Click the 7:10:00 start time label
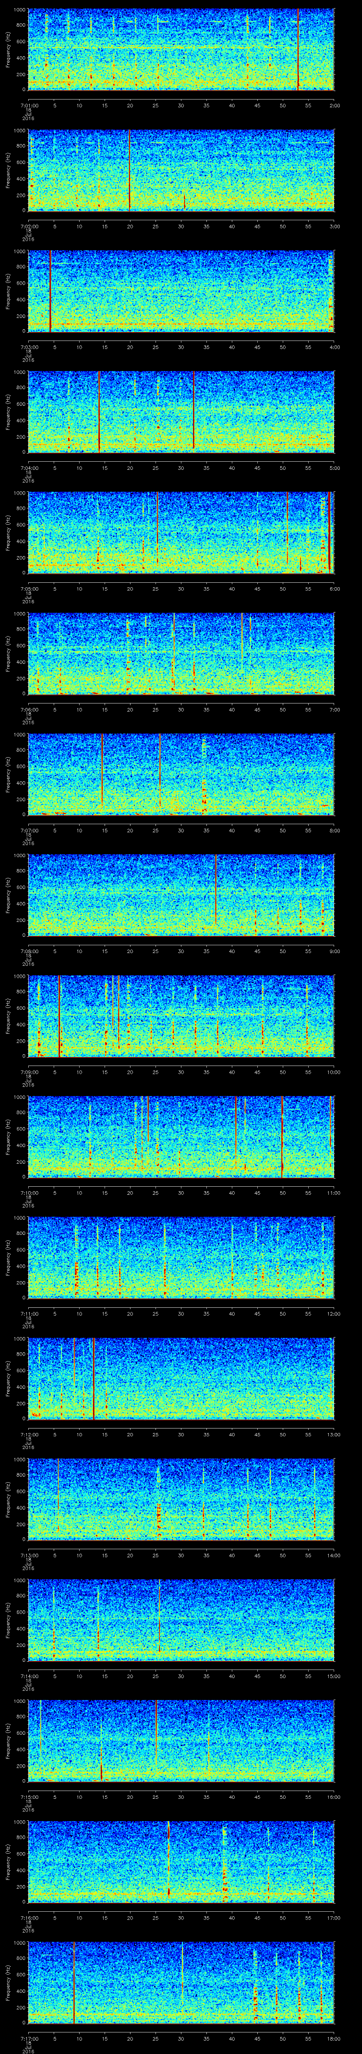Screen dimensions: 362x2054 pyautogui.click(x=29, y=1193)
